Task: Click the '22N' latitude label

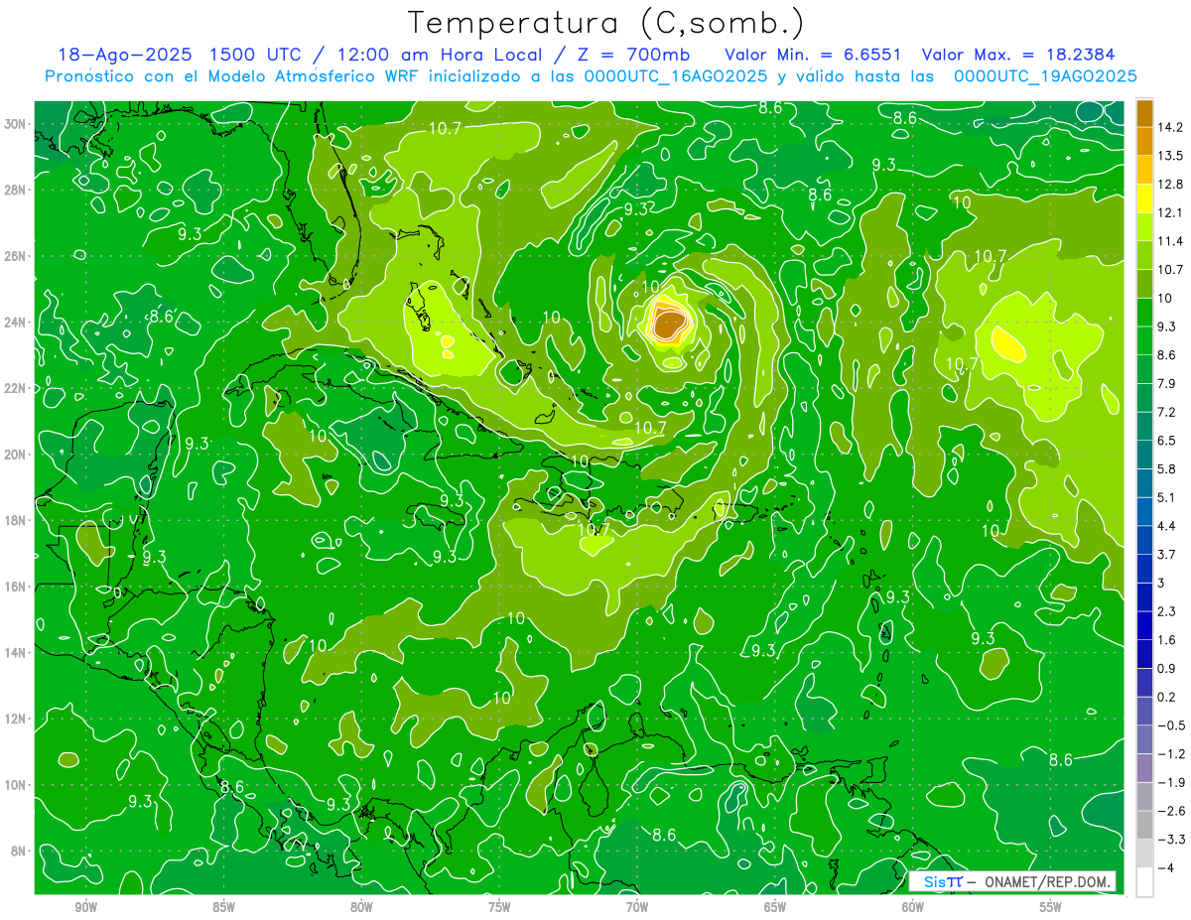Action: pos(15,388)
